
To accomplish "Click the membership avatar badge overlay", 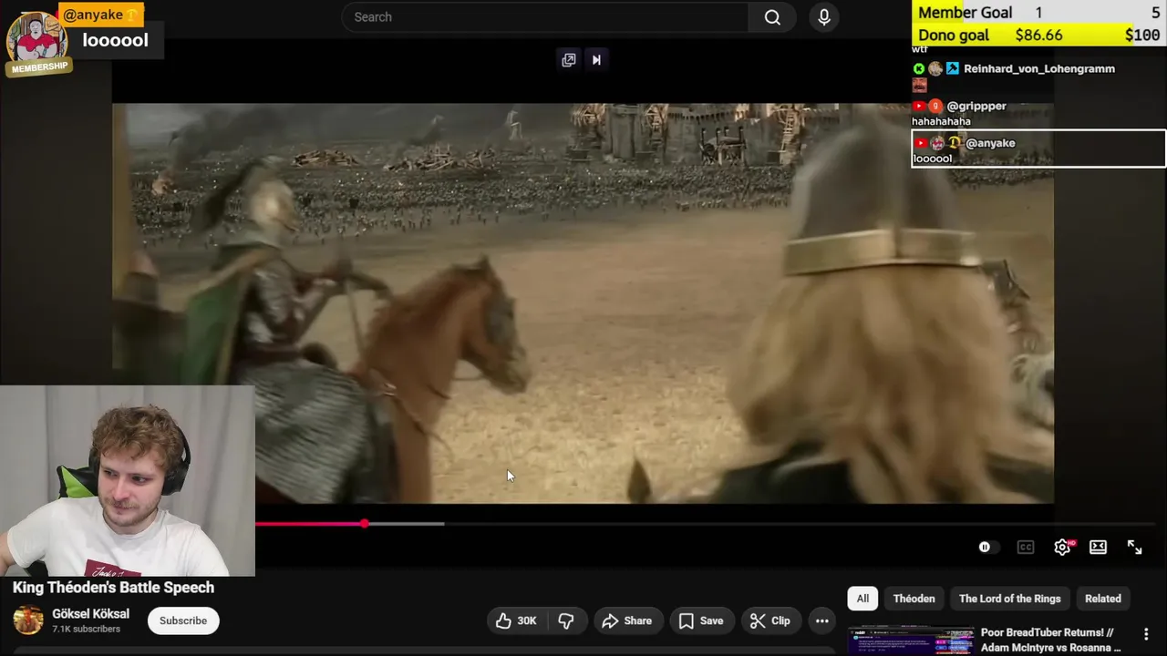I will (36, 44).
